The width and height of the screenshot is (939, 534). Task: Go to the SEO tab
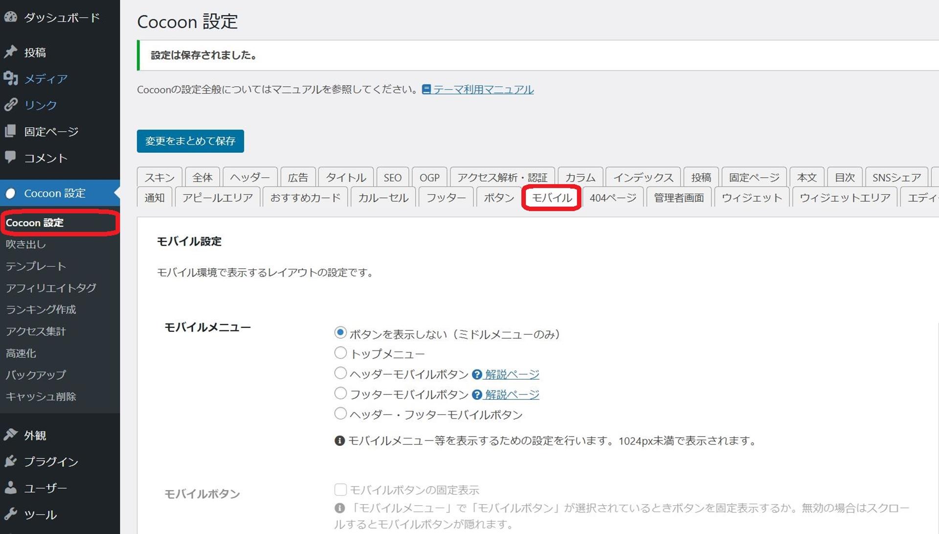tap(393, 177)
